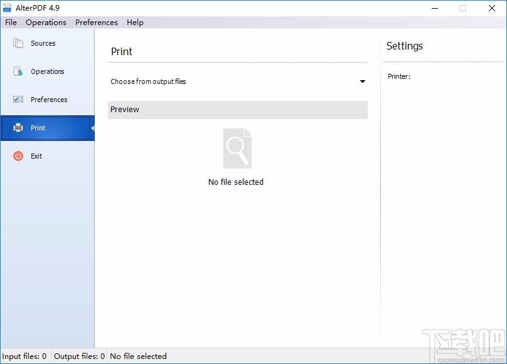Click the Exit sidebar label
507x364 pixels.
[36, 156]
